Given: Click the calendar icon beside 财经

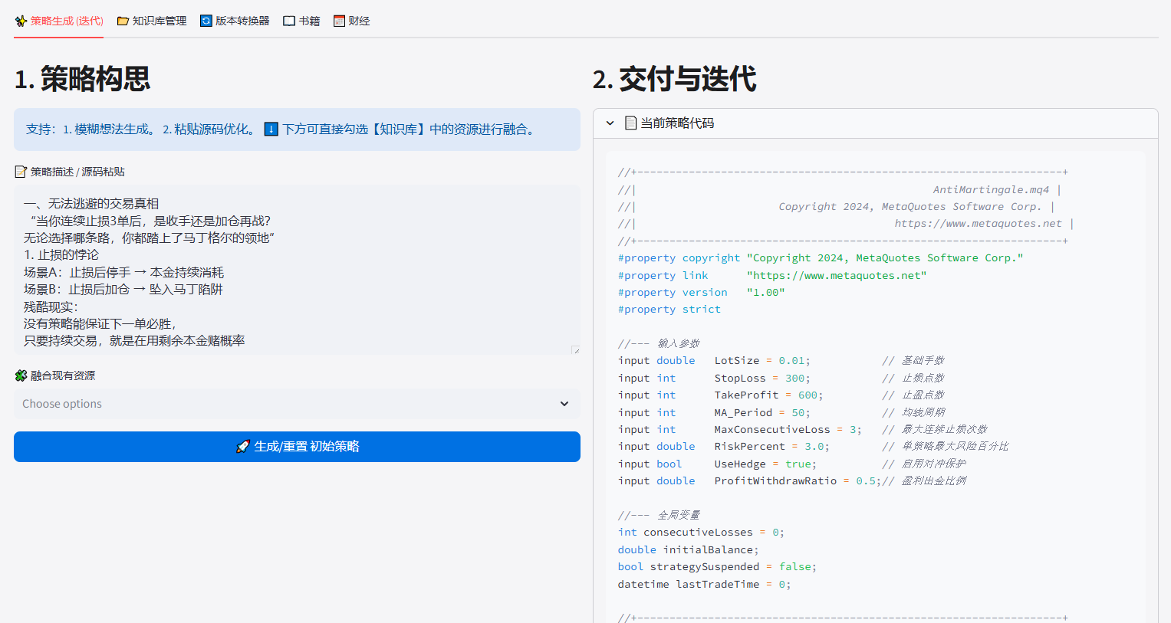Looking at the screenshot, I should click(x=340, y=21).
